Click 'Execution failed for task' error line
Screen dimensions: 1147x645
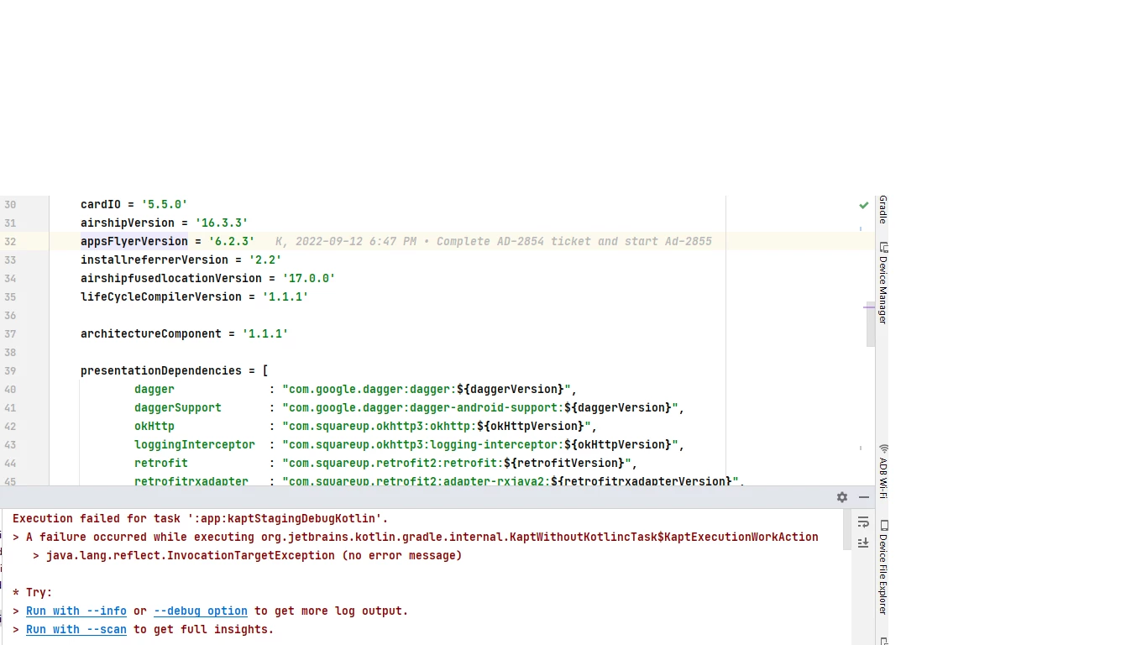tap(201, 518)
